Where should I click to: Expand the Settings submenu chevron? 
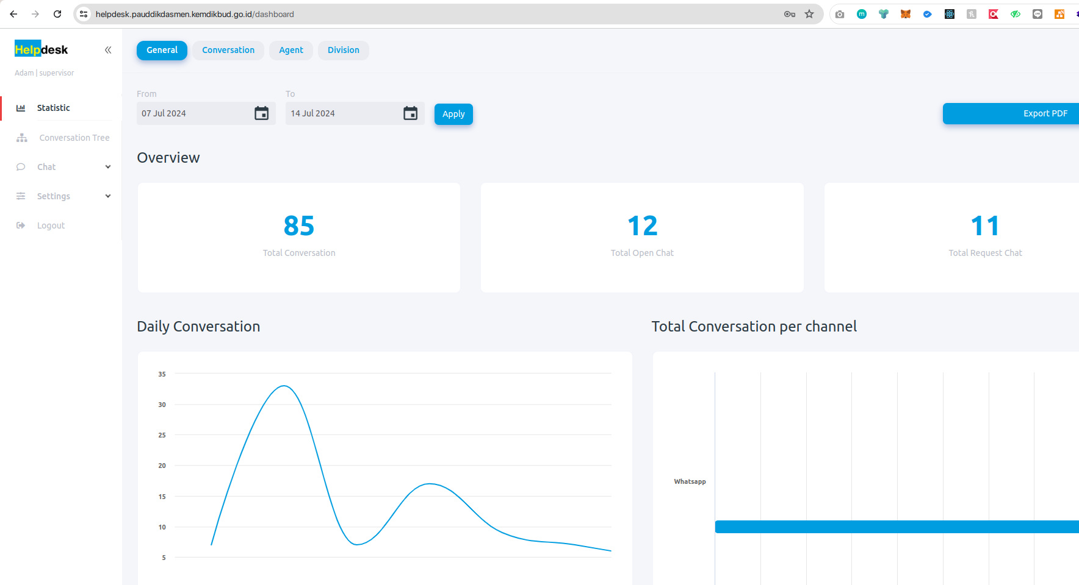pyautogui.click(x=108, y=196)
